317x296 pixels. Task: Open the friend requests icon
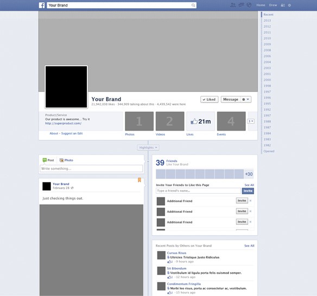point(233,5)
